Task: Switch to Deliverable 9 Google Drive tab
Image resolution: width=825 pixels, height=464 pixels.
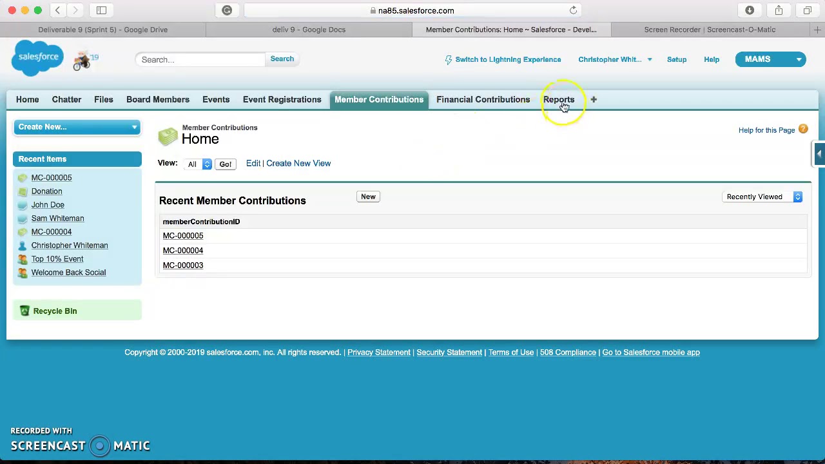Action: (103, 30)
